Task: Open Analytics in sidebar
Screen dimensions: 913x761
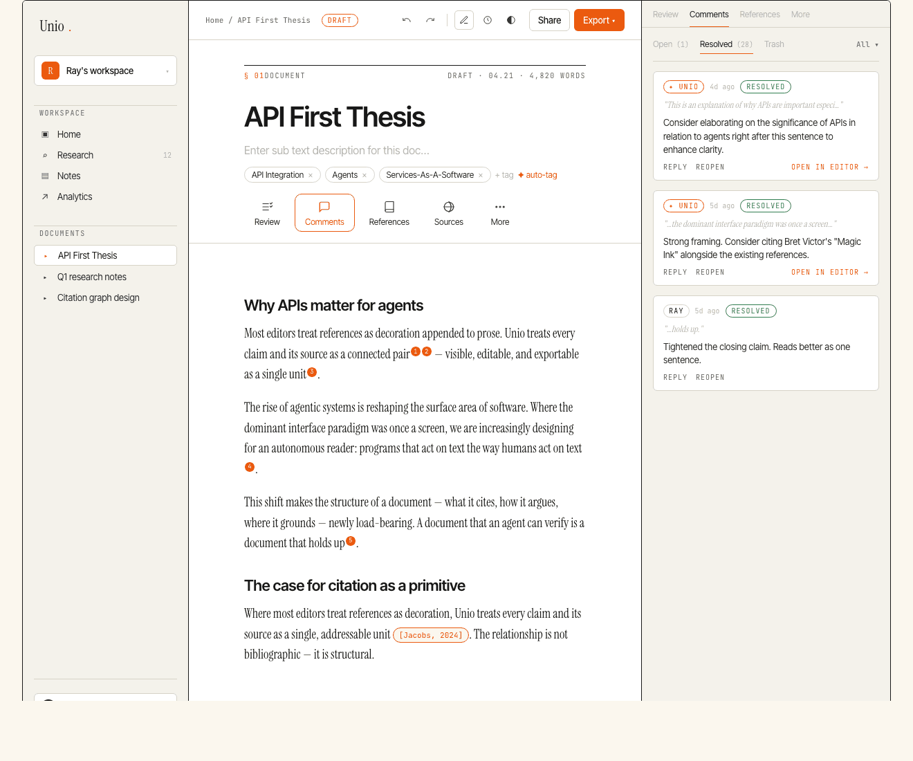Action: pyautogui.click(x=105, y=196)
